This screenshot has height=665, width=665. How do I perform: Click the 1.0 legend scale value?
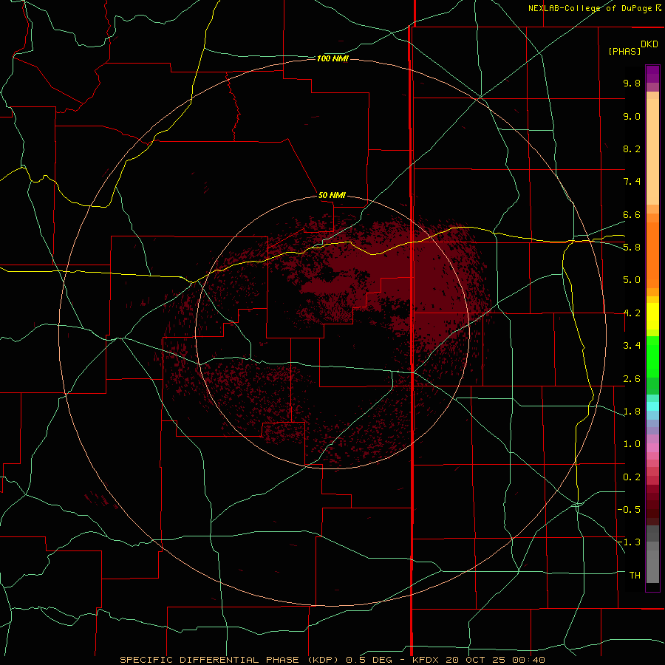point(632,444)
